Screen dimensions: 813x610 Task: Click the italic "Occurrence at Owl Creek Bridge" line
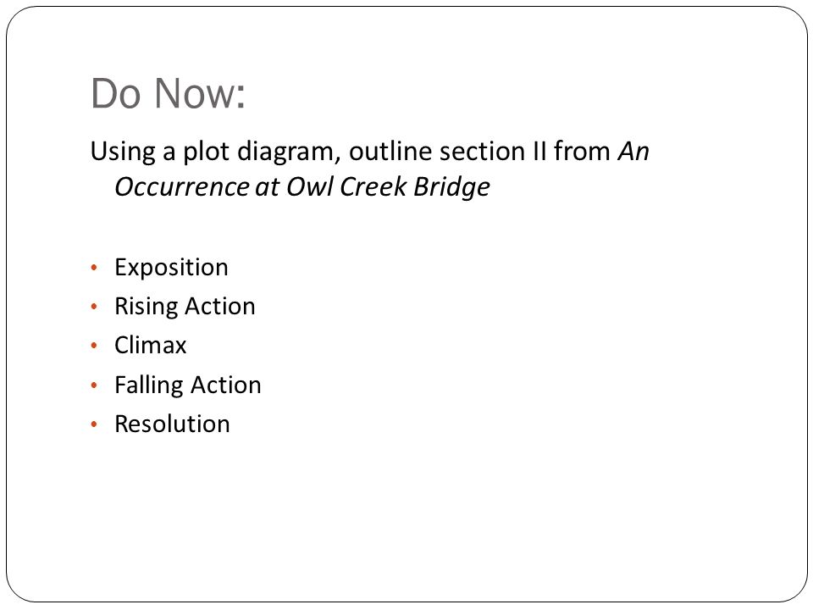(302, 186)
